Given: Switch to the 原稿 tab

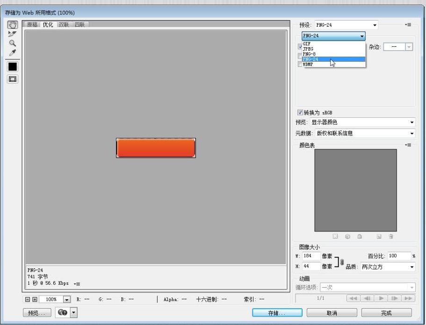Looking at the screenshot, I should click(x=33, y=25).
